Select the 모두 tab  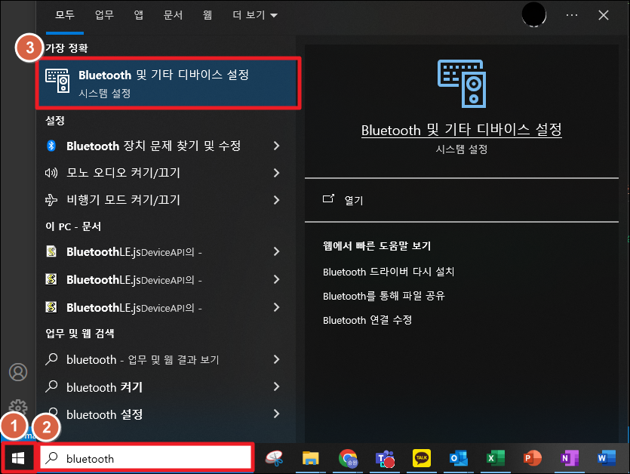pos(65,15)
